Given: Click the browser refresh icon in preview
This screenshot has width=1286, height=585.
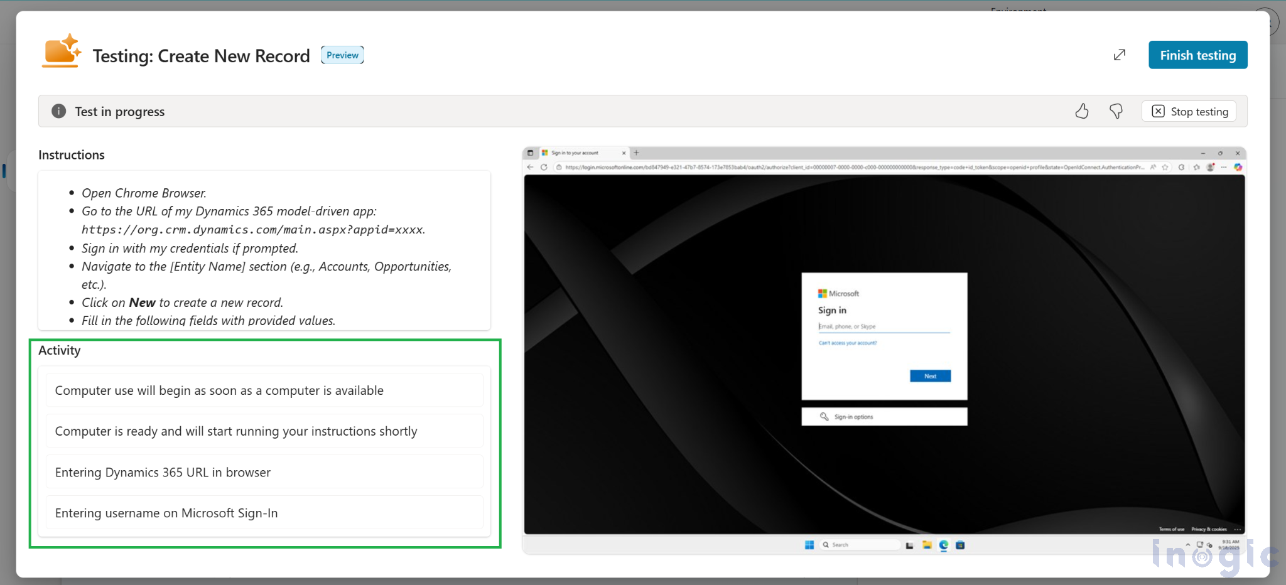Looking at the screenshot, I should [x=544, y=167].
